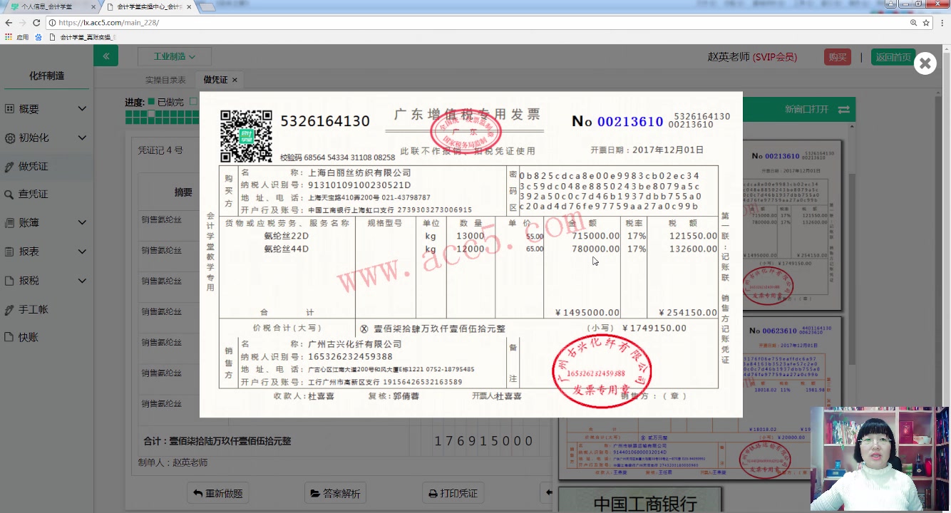Click the pencil icon beside 做凭证
The width and height of the screenshot is (951, 513).
9,167
